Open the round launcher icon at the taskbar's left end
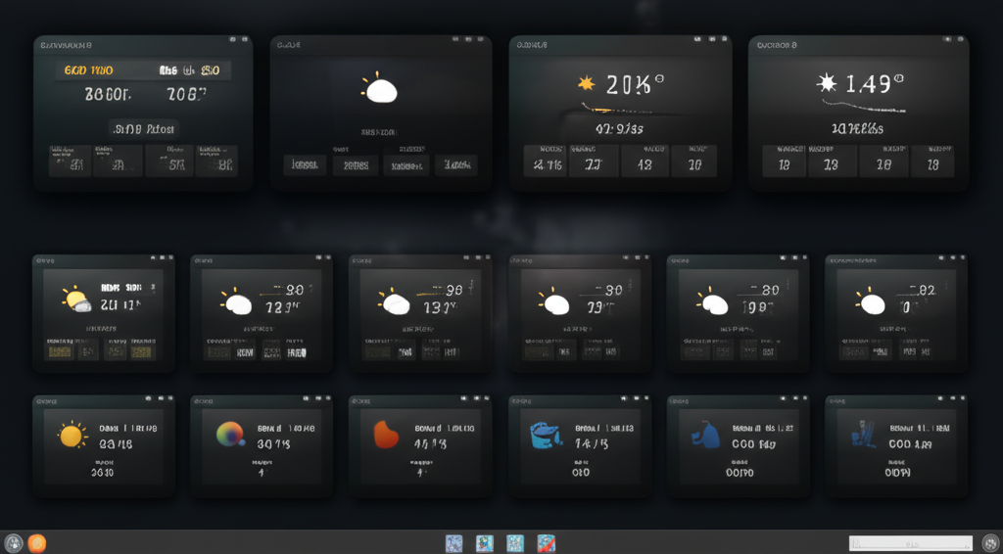 pos(14,543)
